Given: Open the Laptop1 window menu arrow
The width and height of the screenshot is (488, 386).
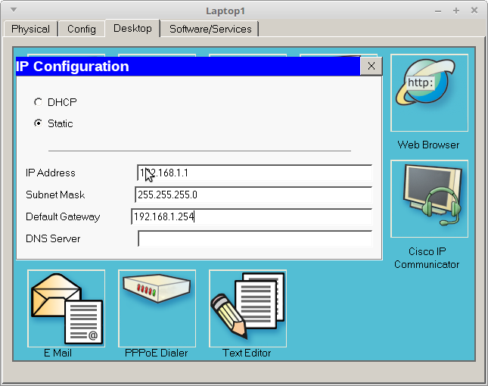Looking at the screenshot, I should point(14,10).
